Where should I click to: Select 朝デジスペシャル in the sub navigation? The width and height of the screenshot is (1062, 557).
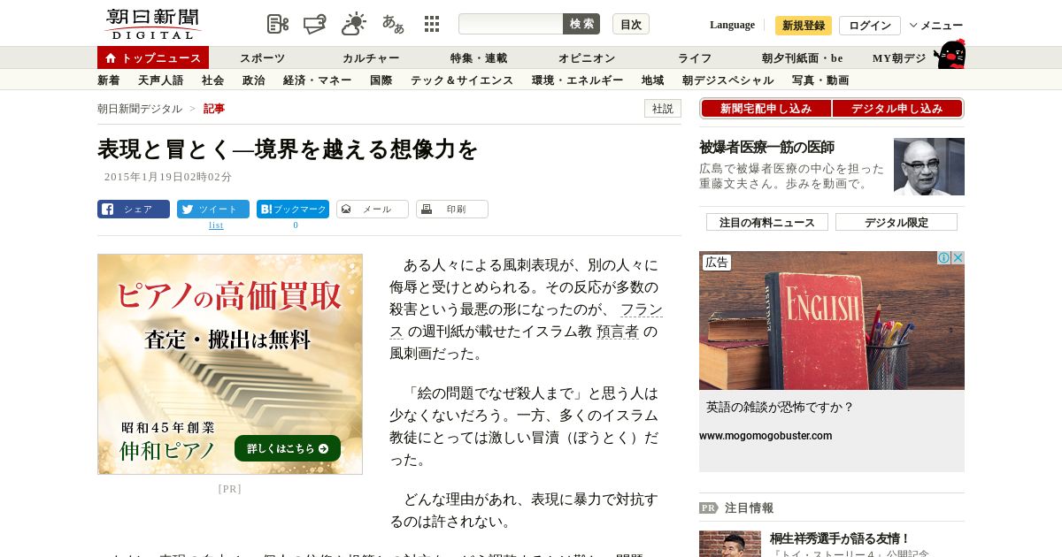728,80
